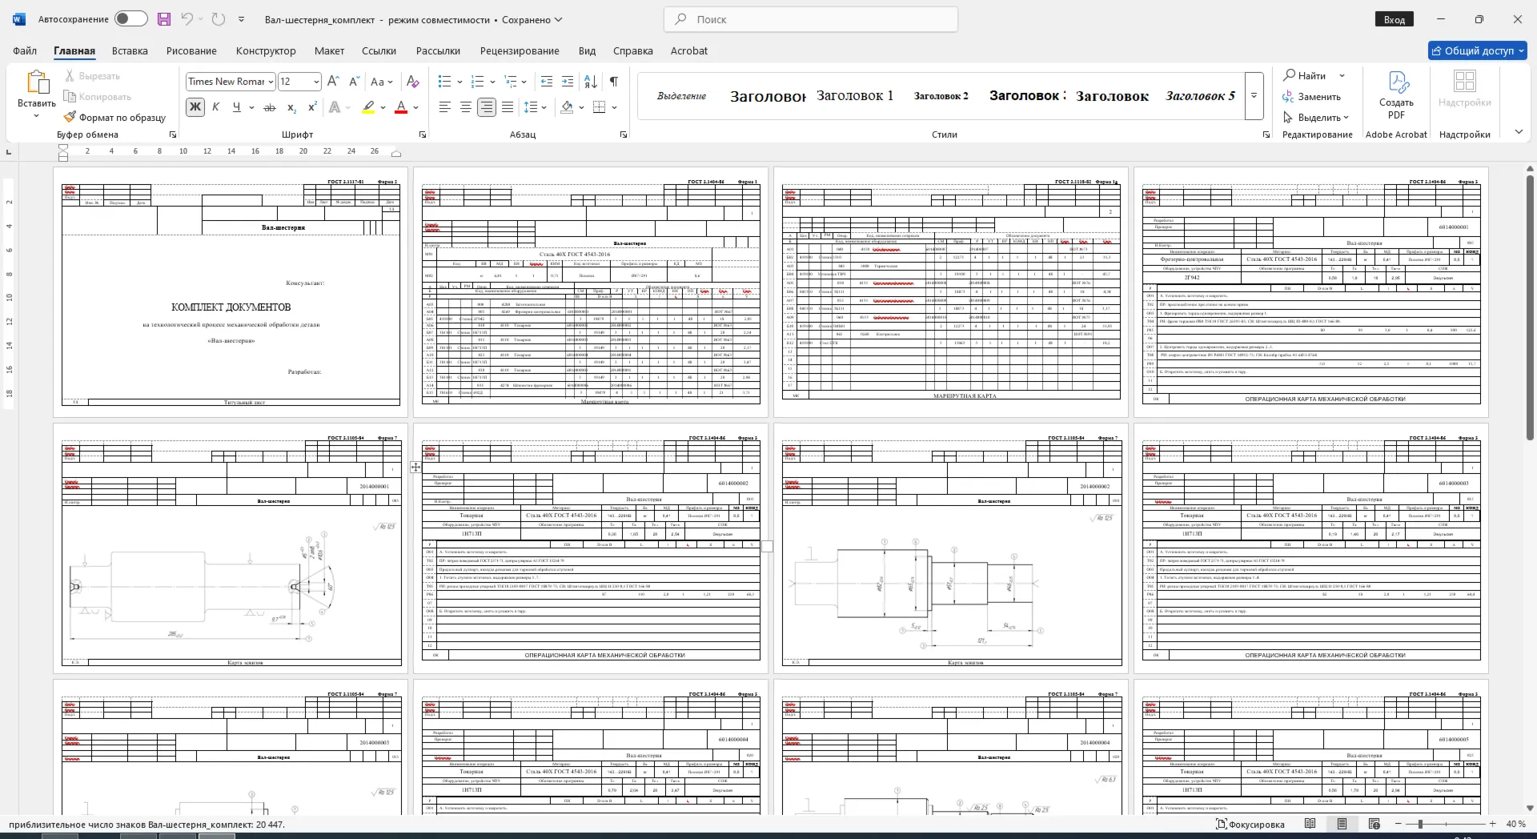Toggle the show paragraph marks icon
This screenshot has width=1537, height=839.
(x=614, y=81)
